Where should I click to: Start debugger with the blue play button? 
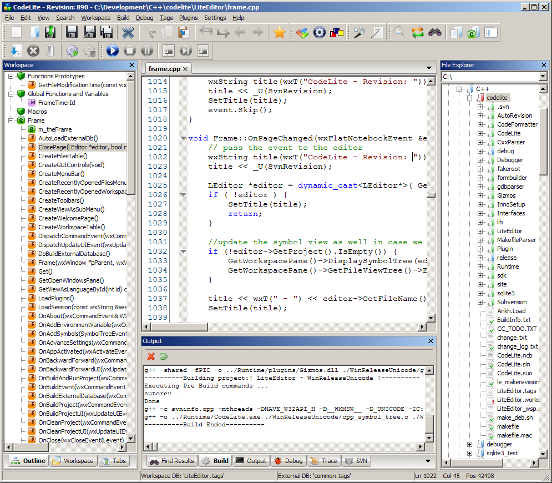pyautogui.click(x=113, y=51)
